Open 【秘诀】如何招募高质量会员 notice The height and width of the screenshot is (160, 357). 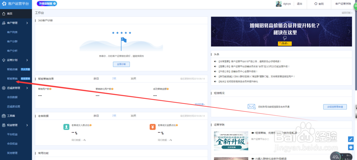(x=238, y=81)
